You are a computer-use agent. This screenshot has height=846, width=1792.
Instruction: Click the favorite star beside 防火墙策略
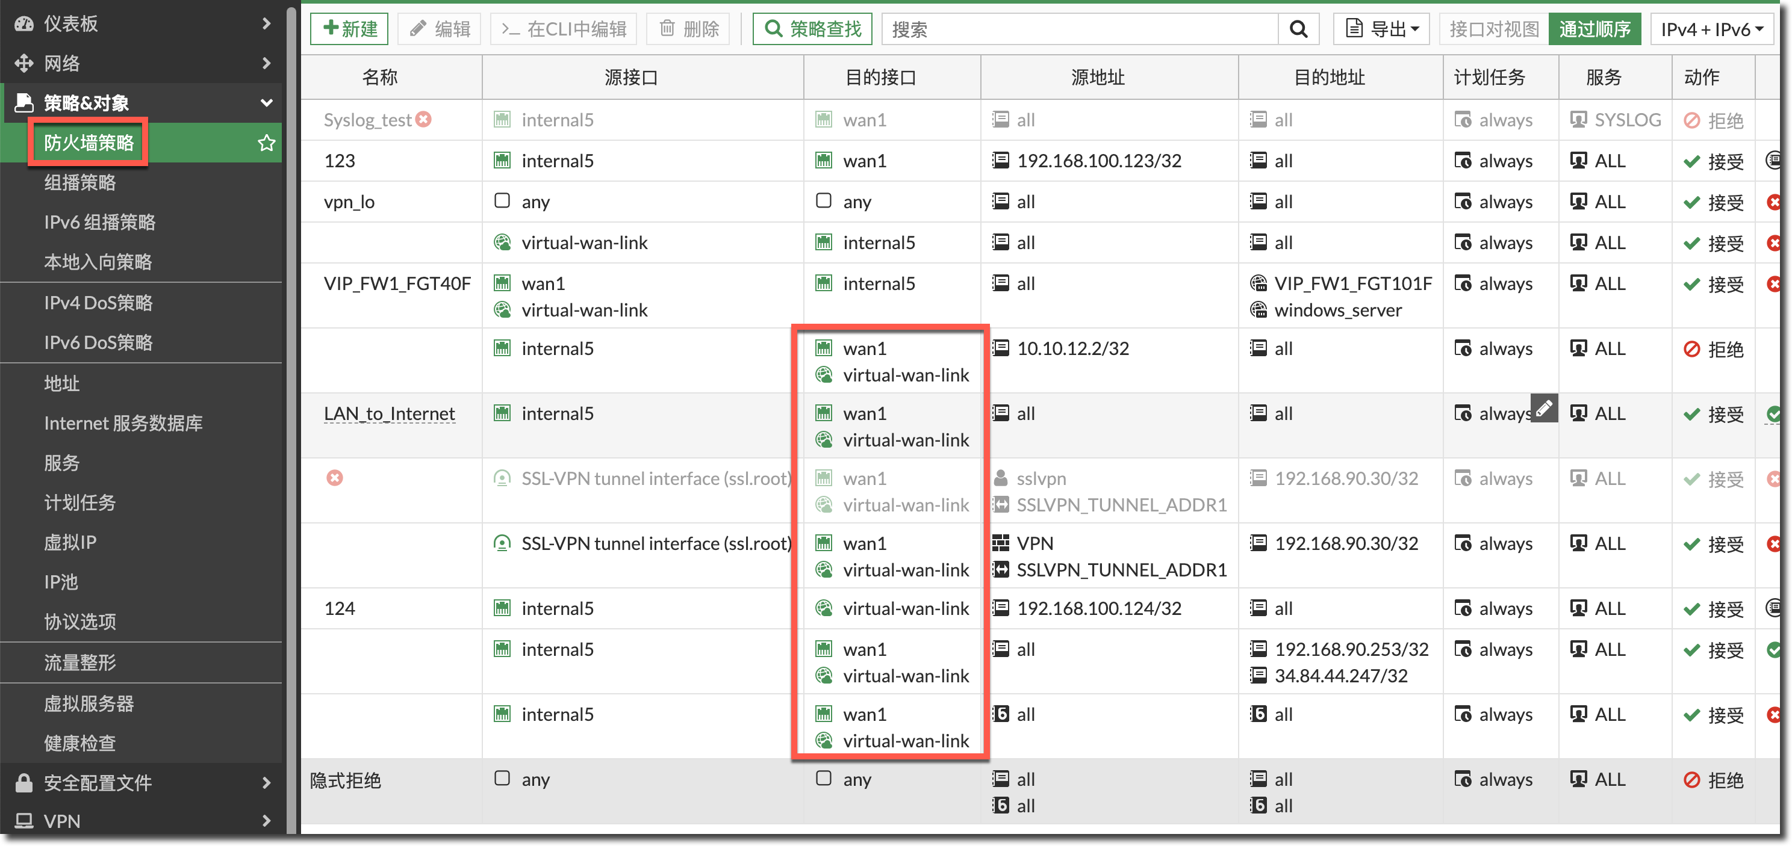point(266,143)
